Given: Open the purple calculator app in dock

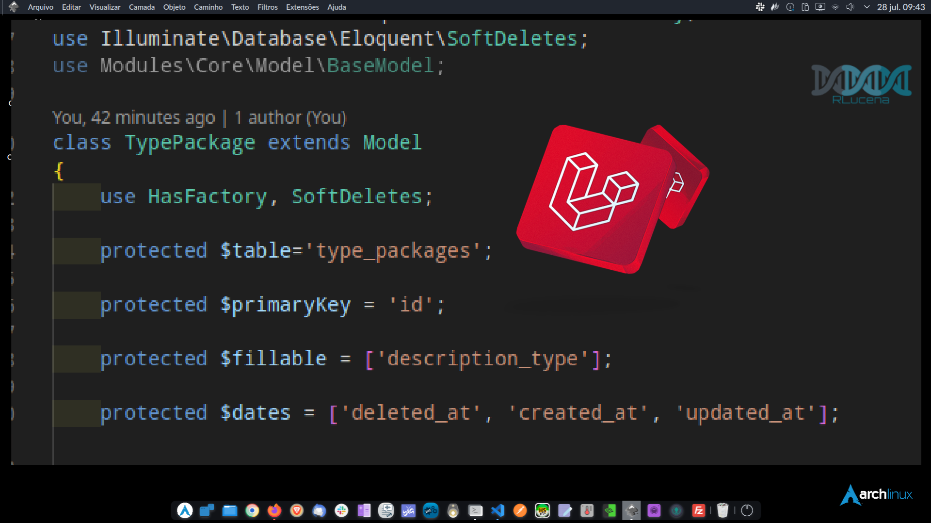Looking at the screenshot, I should [x=364, y=510].
